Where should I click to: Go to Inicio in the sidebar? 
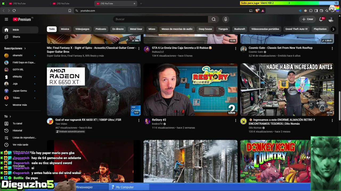tap(20, 30)
